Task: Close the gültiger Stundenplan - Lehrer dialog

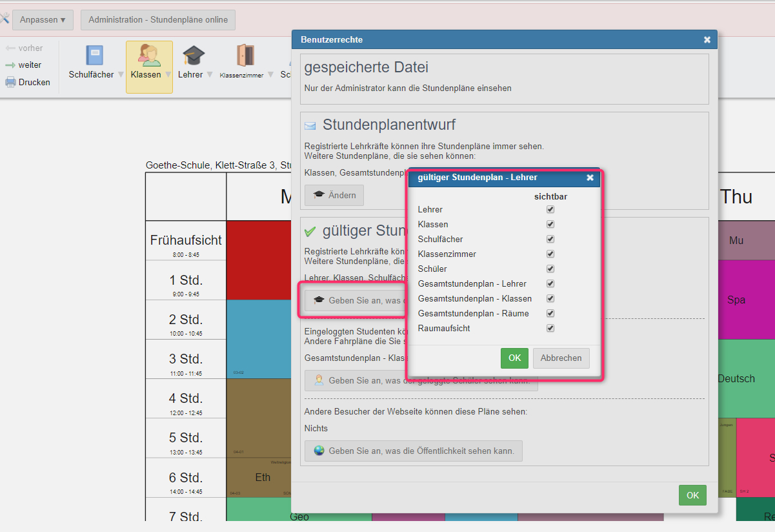Action: (590, 178)
